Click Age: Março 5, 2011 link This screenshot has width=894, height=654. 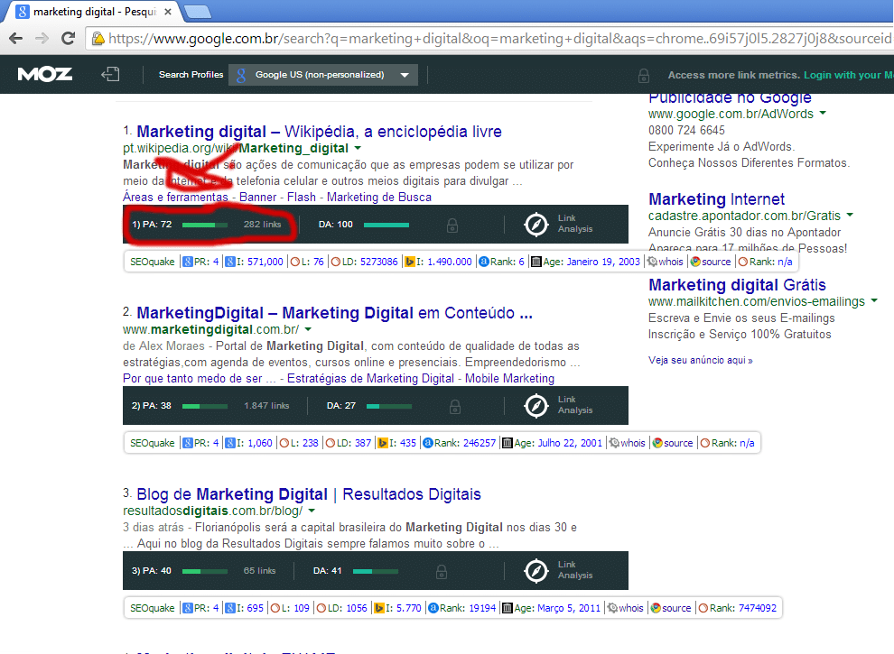pos(552,608)
